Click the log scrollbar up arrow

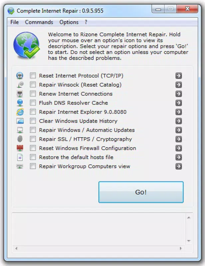189,217
